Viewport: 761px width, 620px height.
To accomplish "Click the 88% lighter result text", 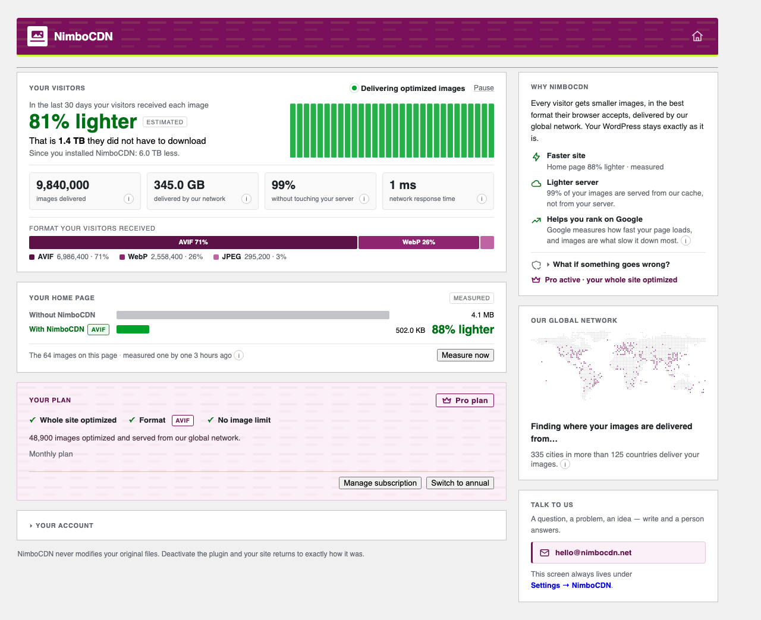I will click(463, 329).
